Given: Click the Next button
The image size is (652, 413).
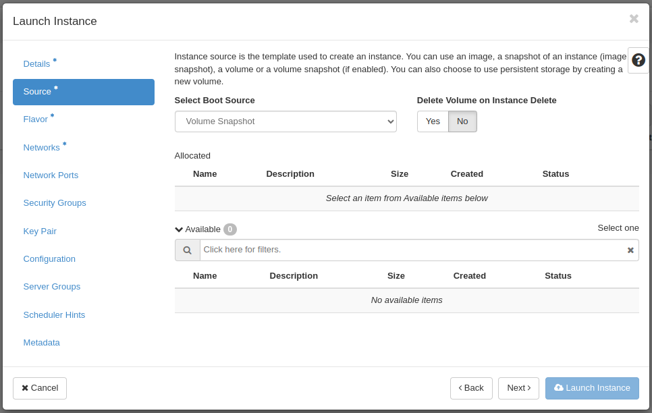Looking at the screenshot, I should 518,388.
